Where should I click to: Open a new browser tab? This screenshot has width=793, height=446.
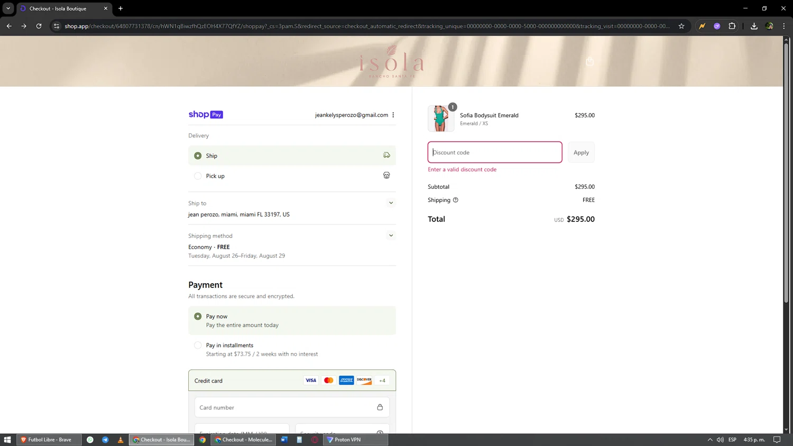click(121, 8)
